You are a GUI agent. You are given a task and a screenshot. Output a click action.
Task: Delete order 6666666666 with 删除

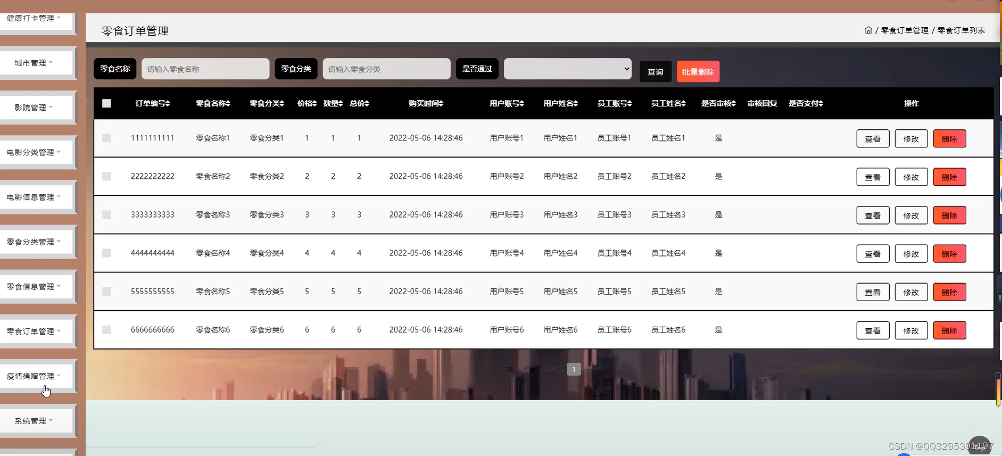[x=949, y=330]
